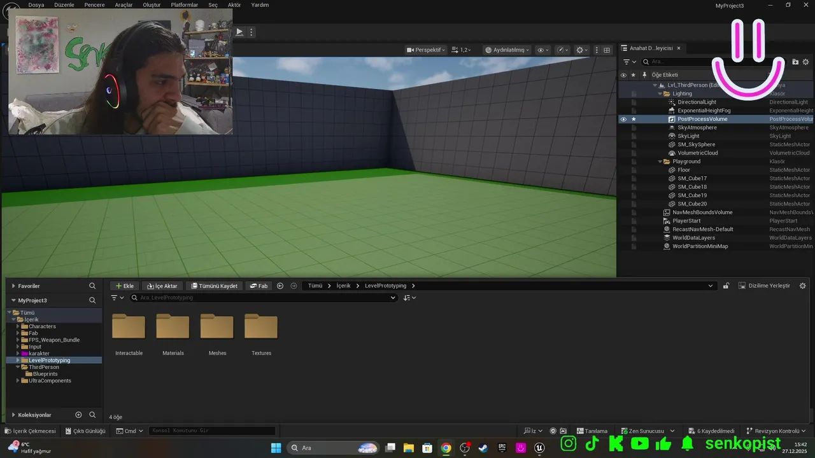Toggle the star pin on PostProcessVolume
Screen dimensions: 815x458
click(634, 119)
